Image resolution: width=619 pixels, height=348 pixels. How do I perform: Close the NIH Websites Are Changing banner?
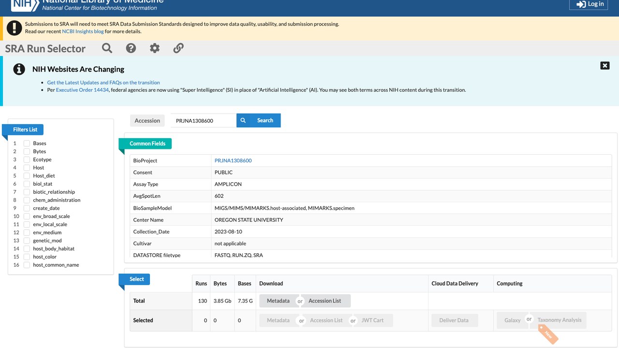(x=605, y=66)
